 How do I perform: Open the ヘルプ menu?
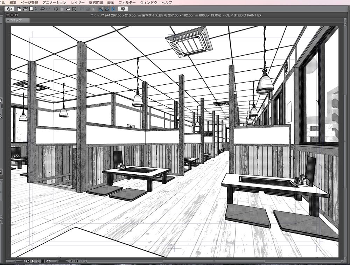click(167, 2)
